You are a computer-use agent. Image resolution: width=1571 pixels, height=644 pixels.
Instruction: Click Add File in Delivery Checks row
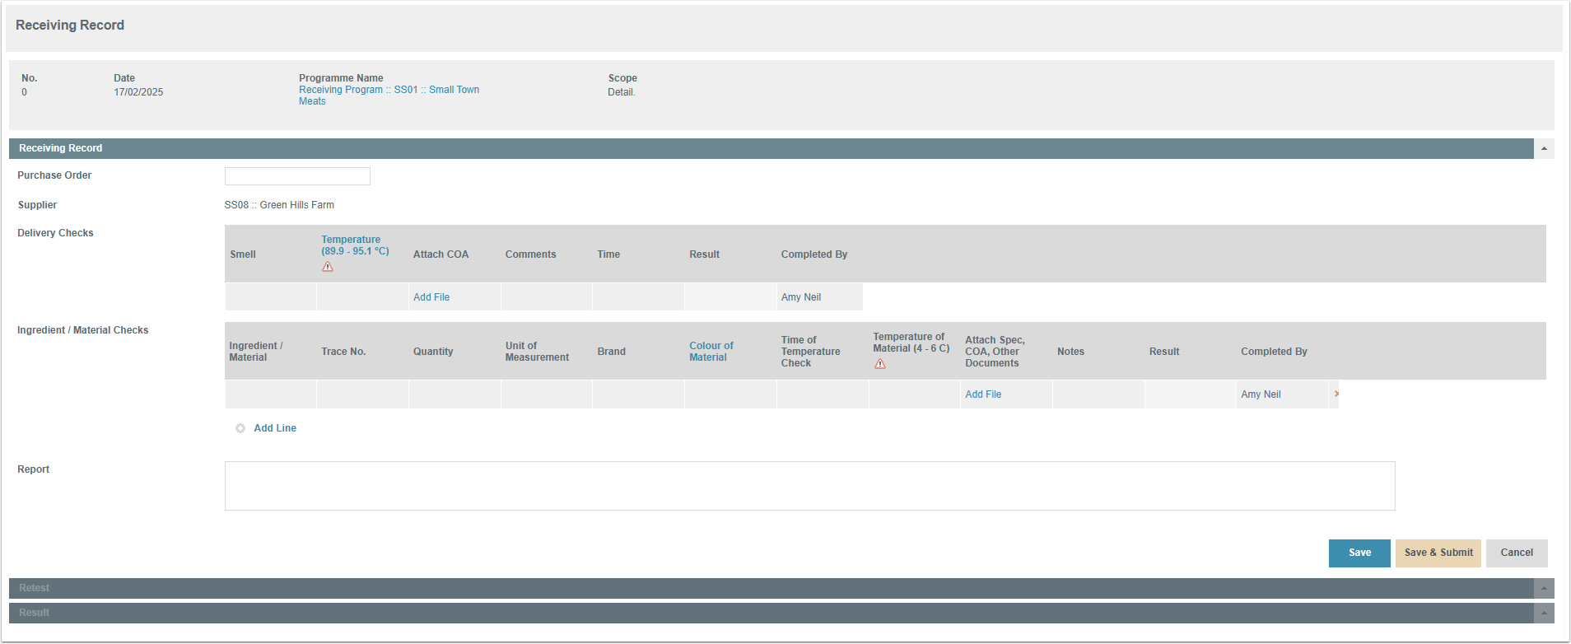pos(431,297)
